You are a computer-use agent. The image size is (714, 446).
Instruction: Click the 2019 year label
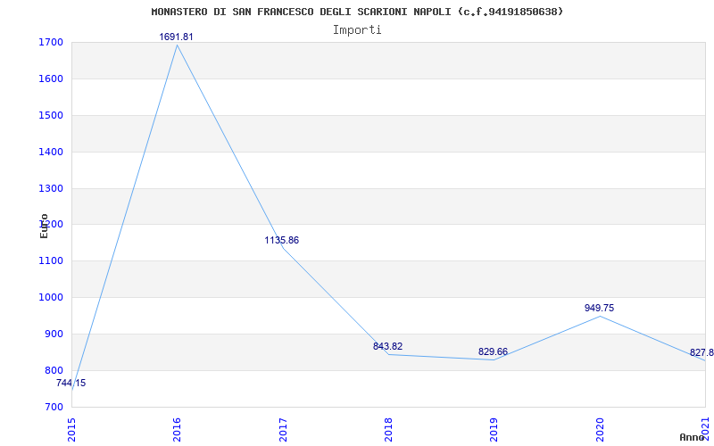coord(494,430)
